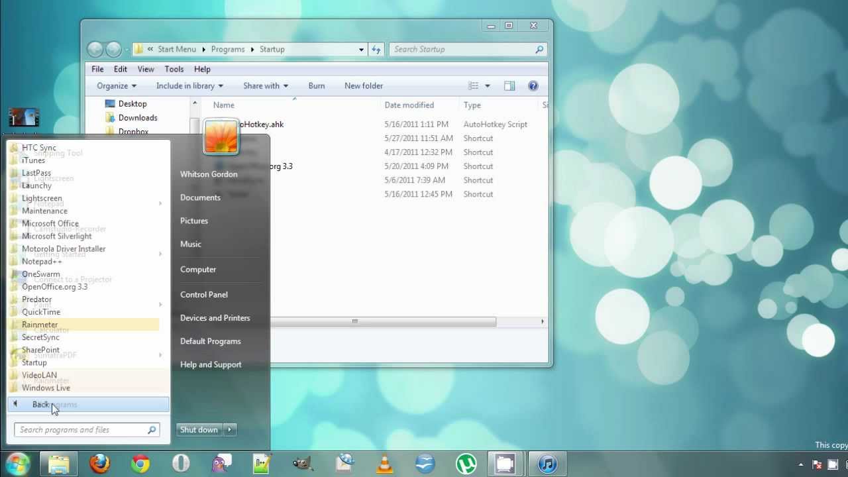The image size is (848, 477).
Task: Open the Windows Start orb
Action: coord(18,463)
